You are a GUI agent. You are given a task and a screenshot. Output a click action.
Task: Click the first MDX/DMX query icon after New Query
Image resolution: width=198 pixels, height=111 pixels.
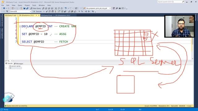(43, 8)
